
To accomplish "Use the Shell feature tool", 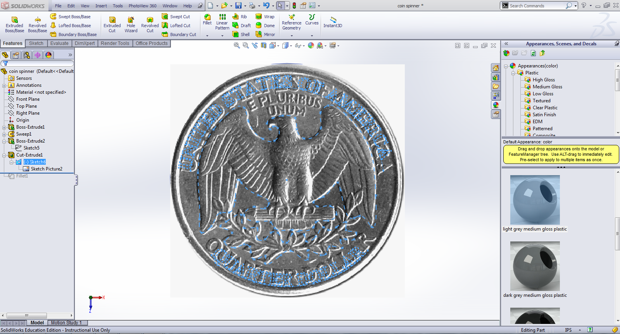I will [x=241, y=34].
